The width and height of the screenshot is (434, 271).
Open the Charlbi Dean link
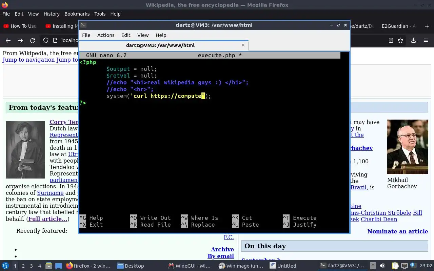(x=379, y=219)
